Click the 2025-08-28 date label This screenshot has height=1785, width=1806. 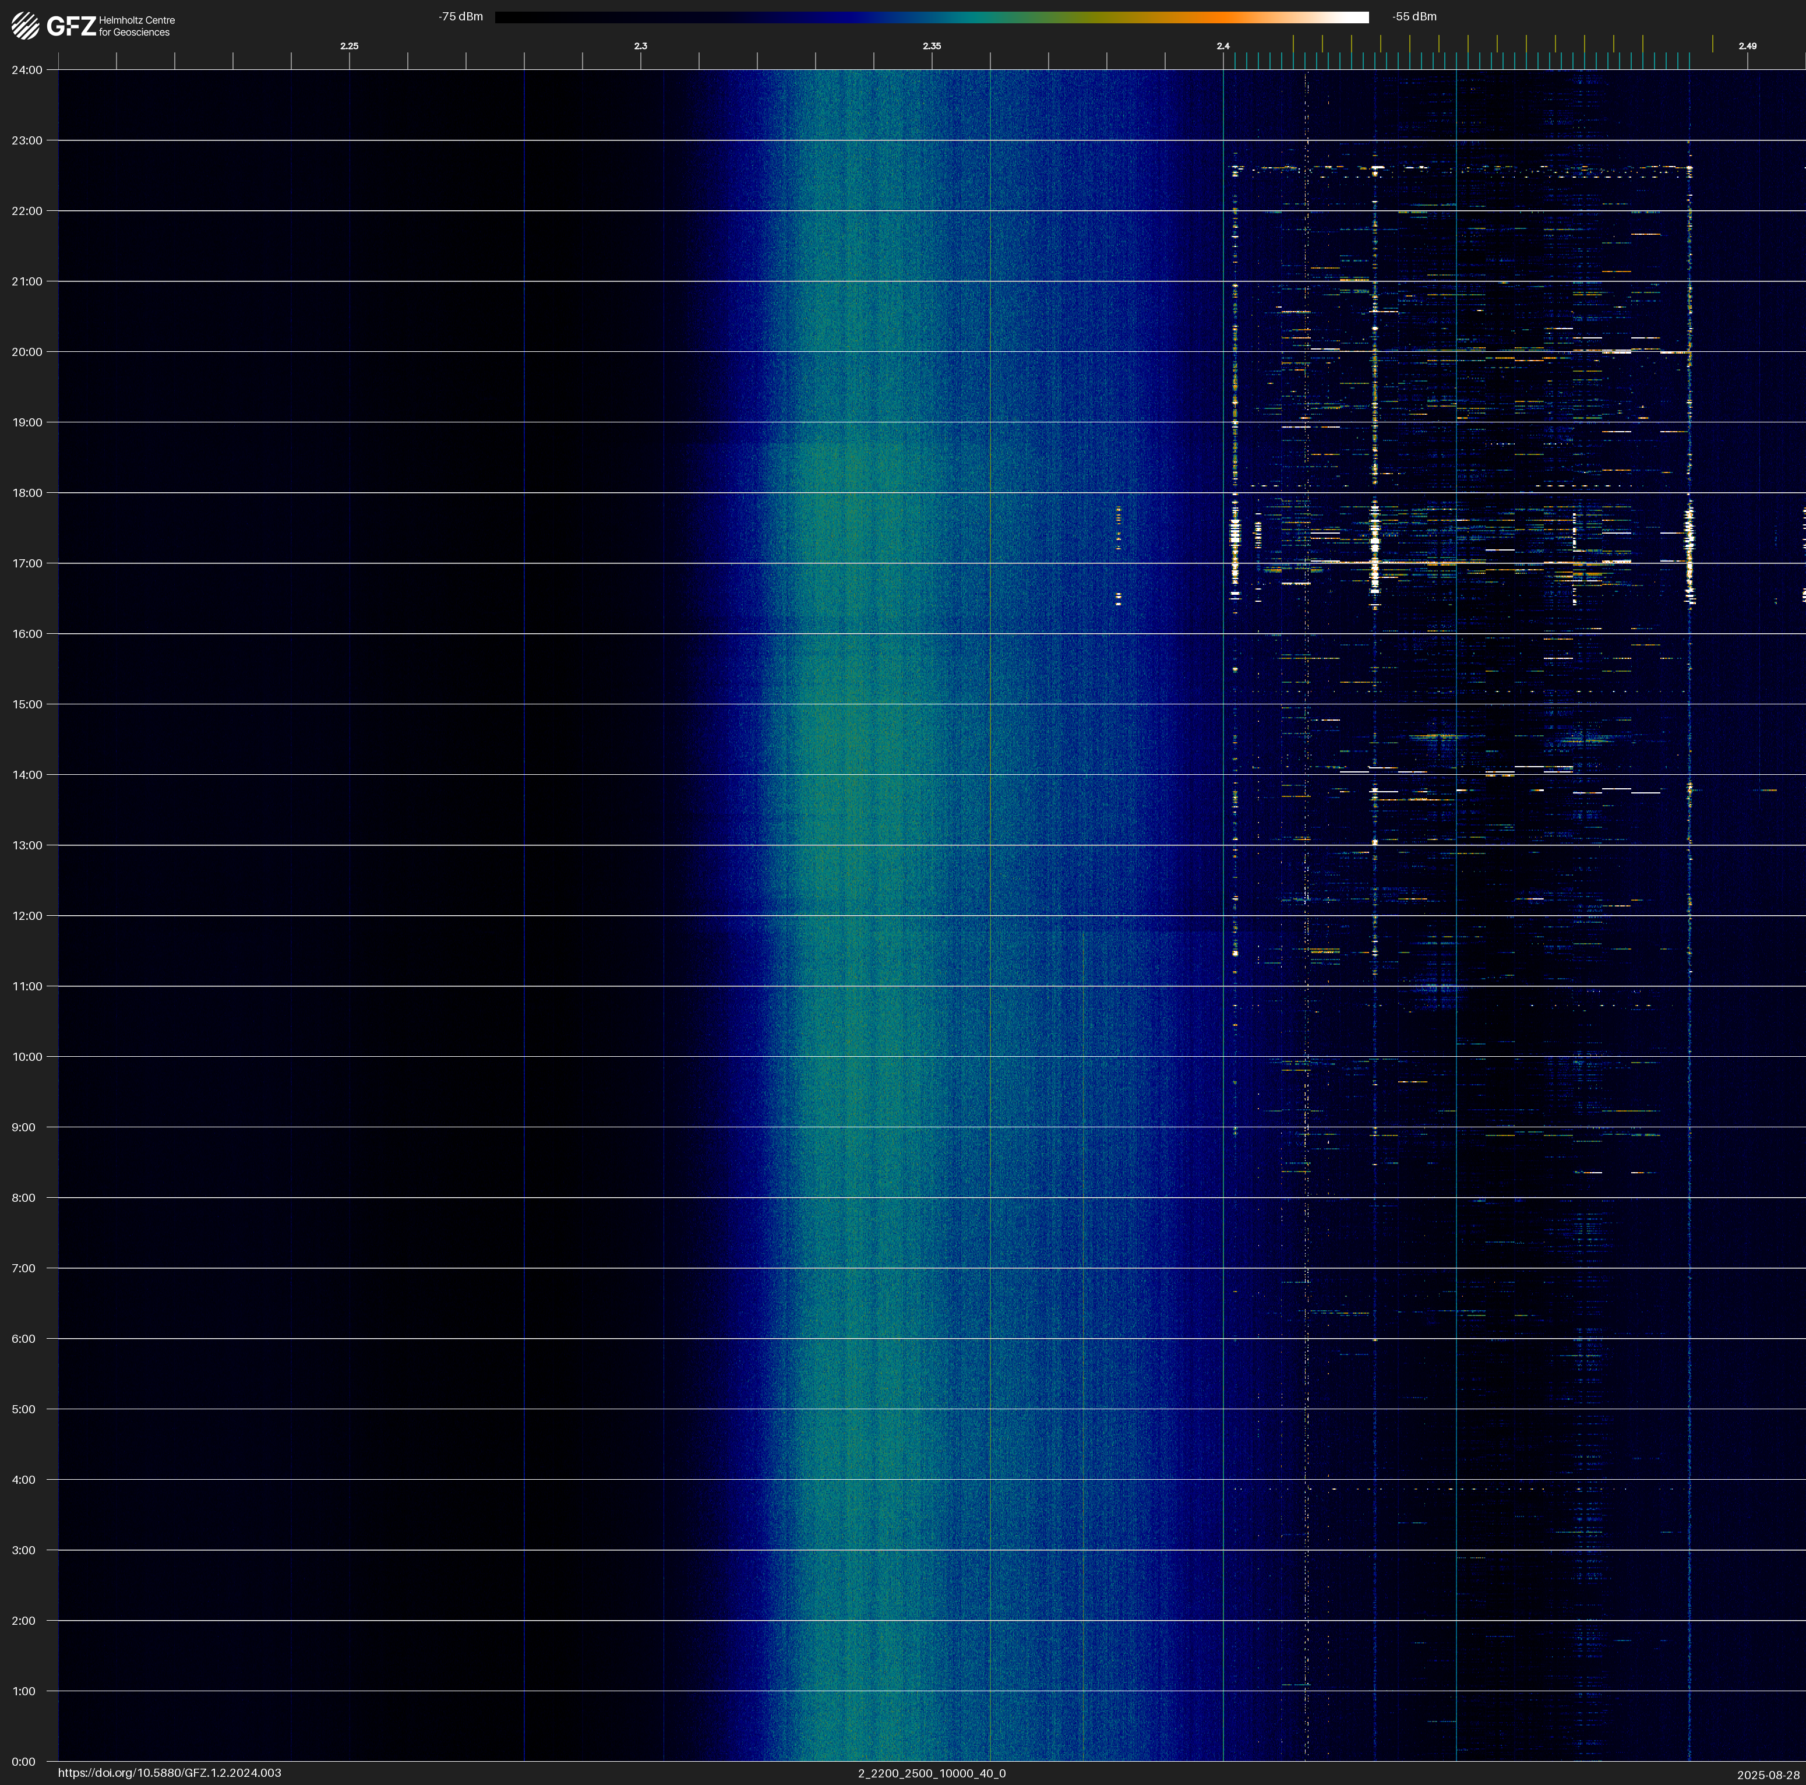coord(1768,1775)
